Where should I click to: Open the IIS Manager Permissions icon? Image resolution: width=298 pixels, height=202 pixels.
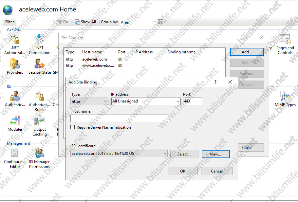pos(39,153)
